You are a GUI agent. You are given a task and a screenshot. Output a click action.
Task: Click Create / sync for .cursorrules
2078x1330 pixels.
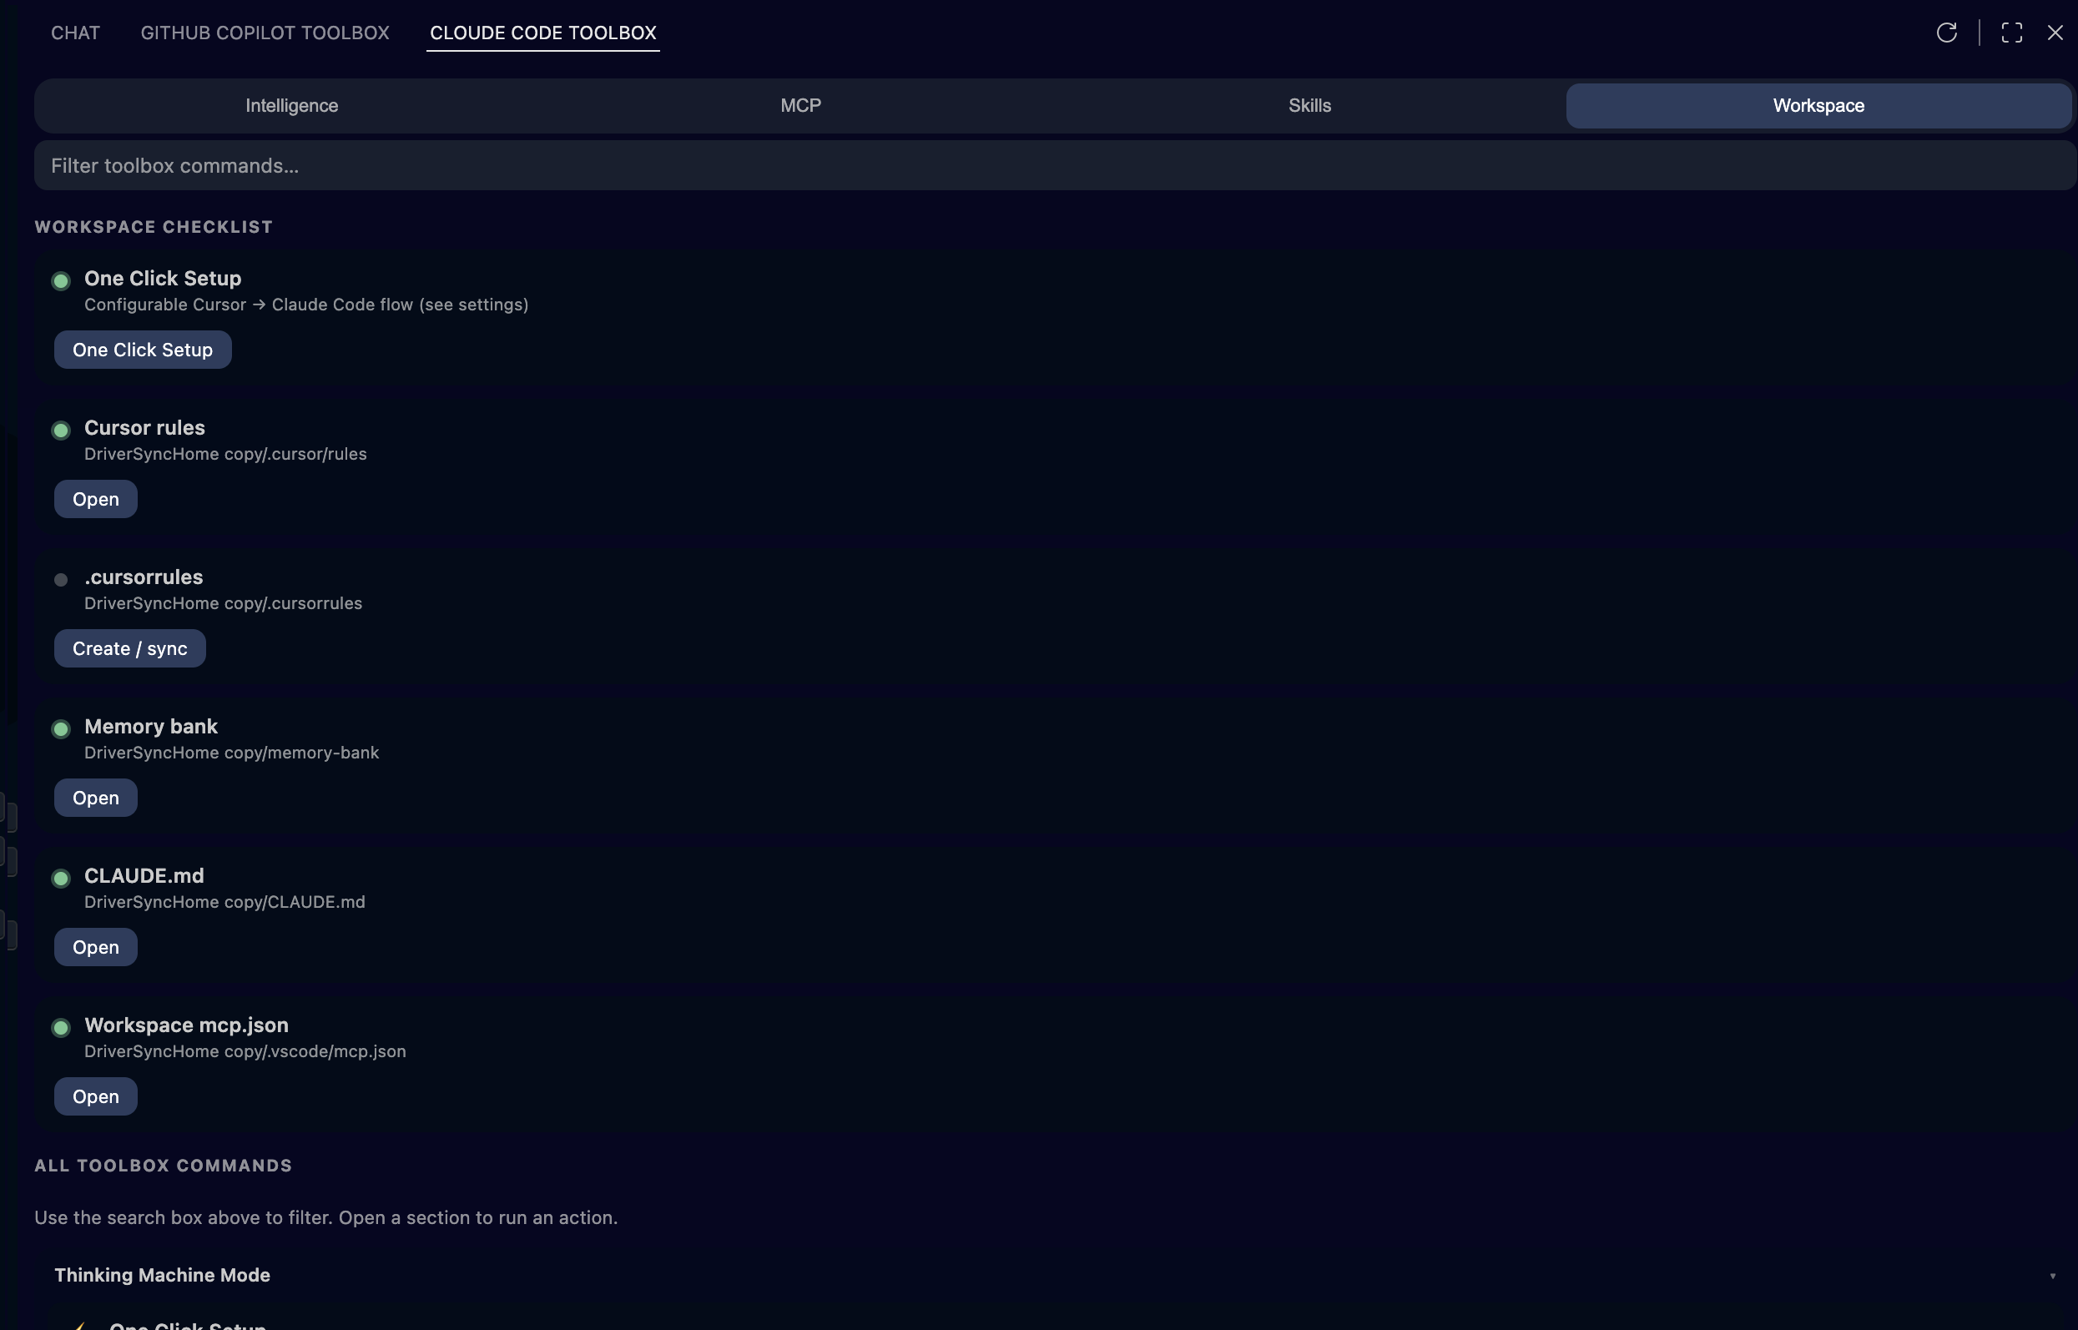[129, 648]
